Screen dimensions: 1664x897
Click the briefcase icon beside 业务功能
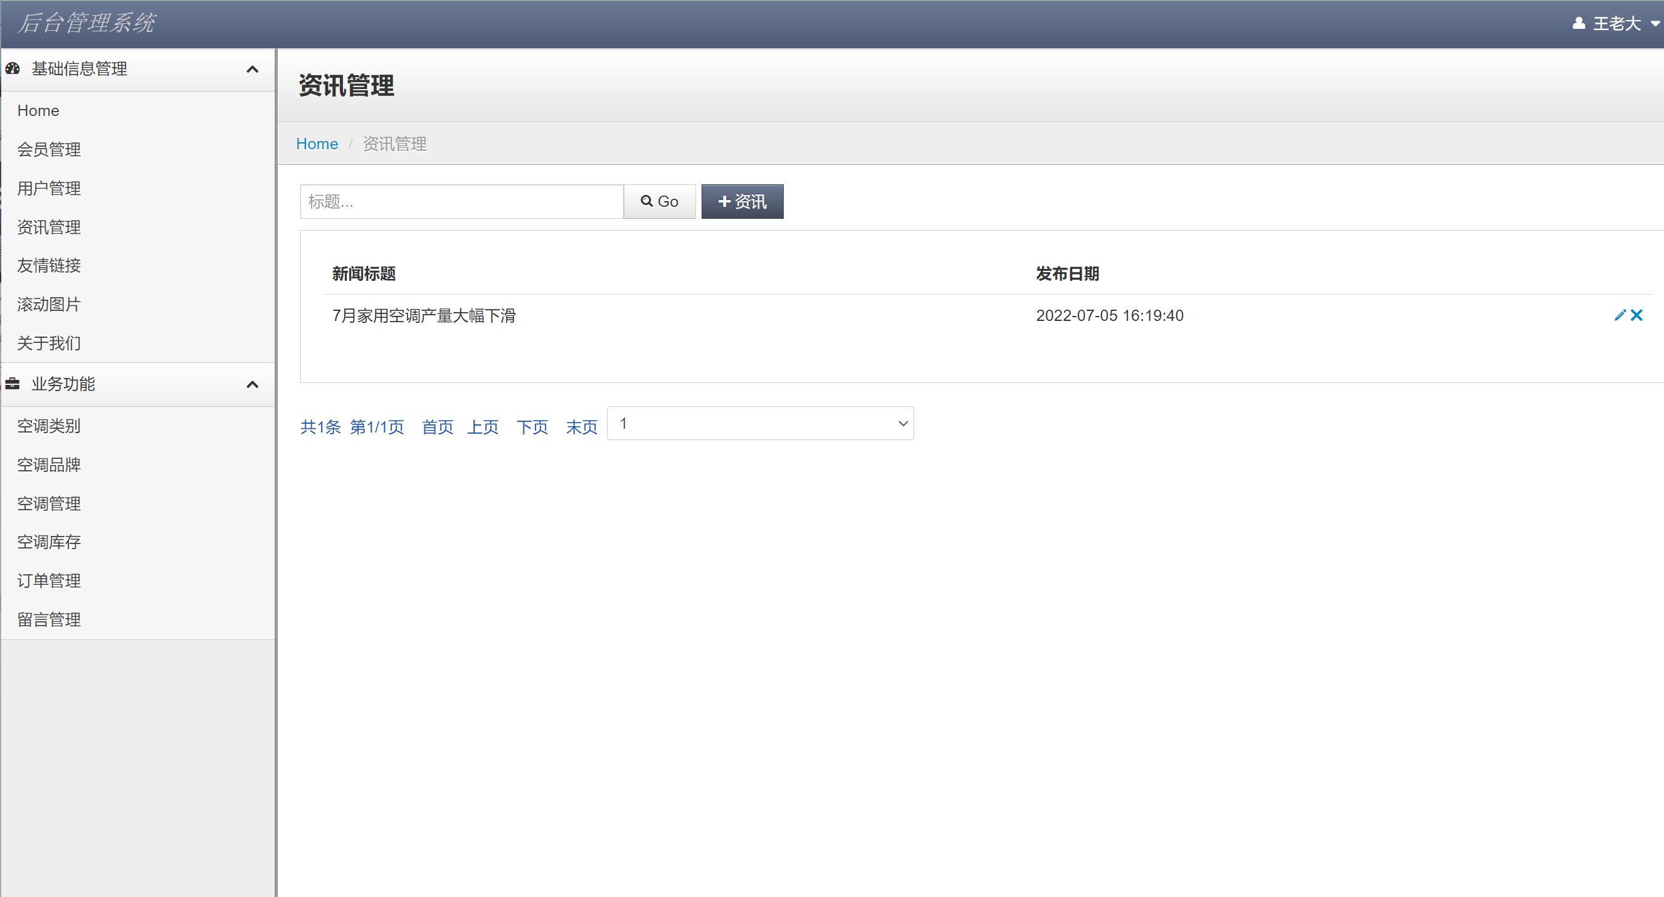click(x=13, y=384)
